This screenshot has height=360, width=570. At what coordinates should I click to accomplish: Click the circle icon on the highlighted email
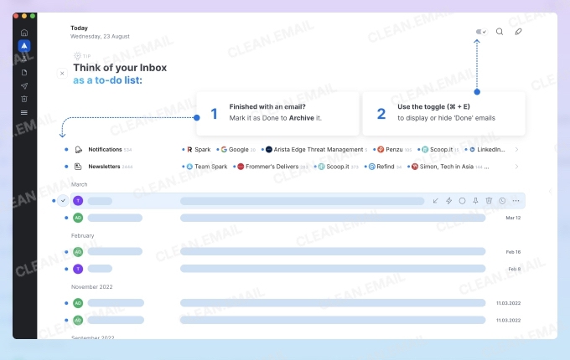pyautogui.click(x=462, y=201)
